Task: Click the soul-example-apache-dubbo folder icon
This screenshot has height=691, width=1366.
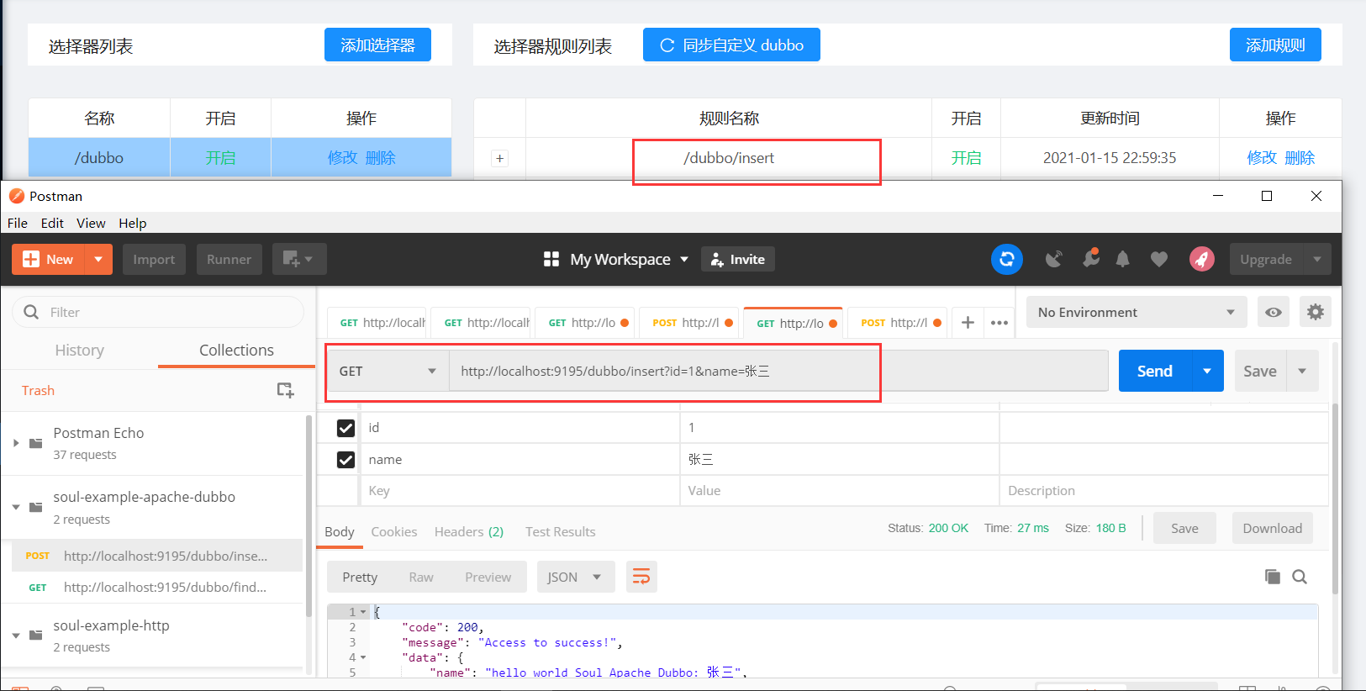Action: tap(36, 507)
